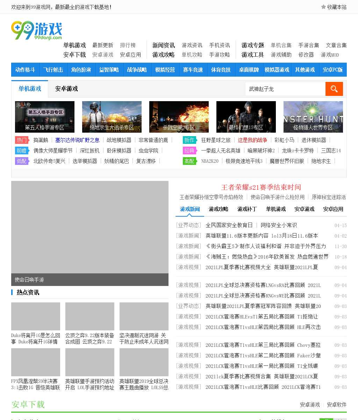This screenshot has height=420, width=358.
Task: Open the red 这是我的战争 link
Action: point(252,140)
